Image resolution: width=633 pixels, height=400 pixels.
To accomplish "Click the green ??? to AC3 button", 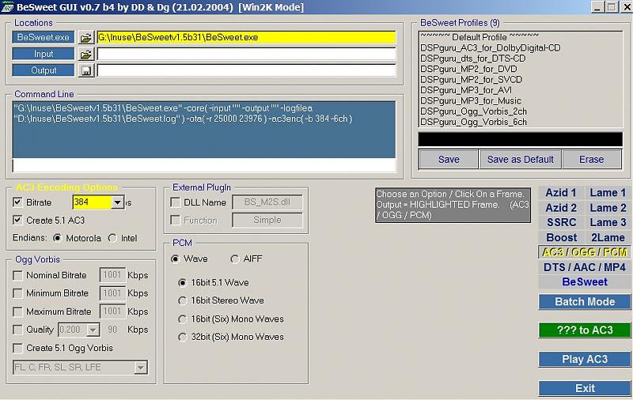I will point(585,330).
